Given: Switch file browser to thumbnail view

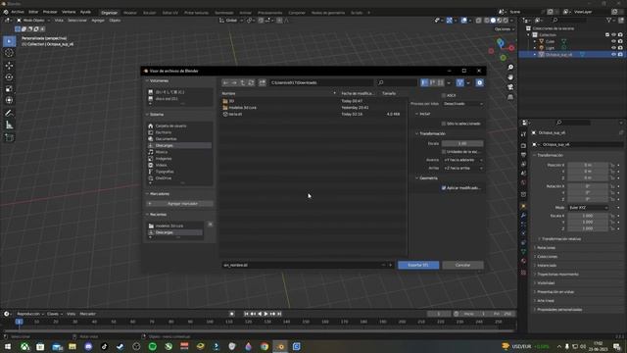Looking at the screenshot, I should click(x=440, y=82).
